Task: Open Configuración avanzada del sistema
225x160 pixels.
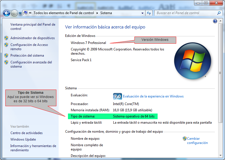Action: coord(31,65)
